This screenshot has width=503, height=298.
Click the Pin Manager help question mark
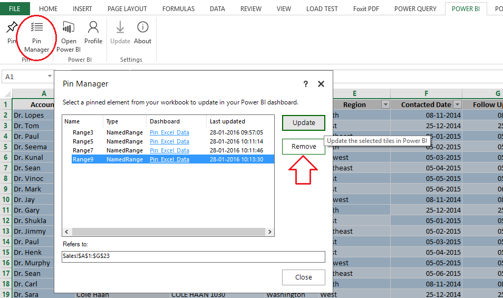(x=305, y=84)
